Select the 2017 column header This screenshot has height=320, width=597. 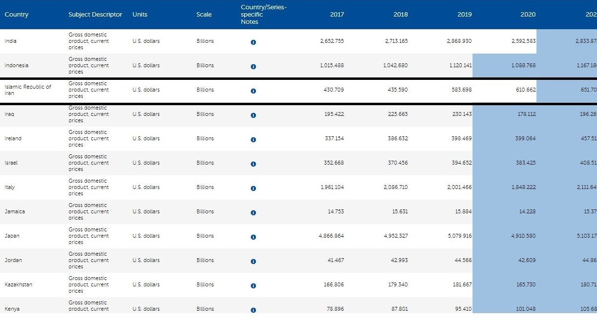[337, 15]
